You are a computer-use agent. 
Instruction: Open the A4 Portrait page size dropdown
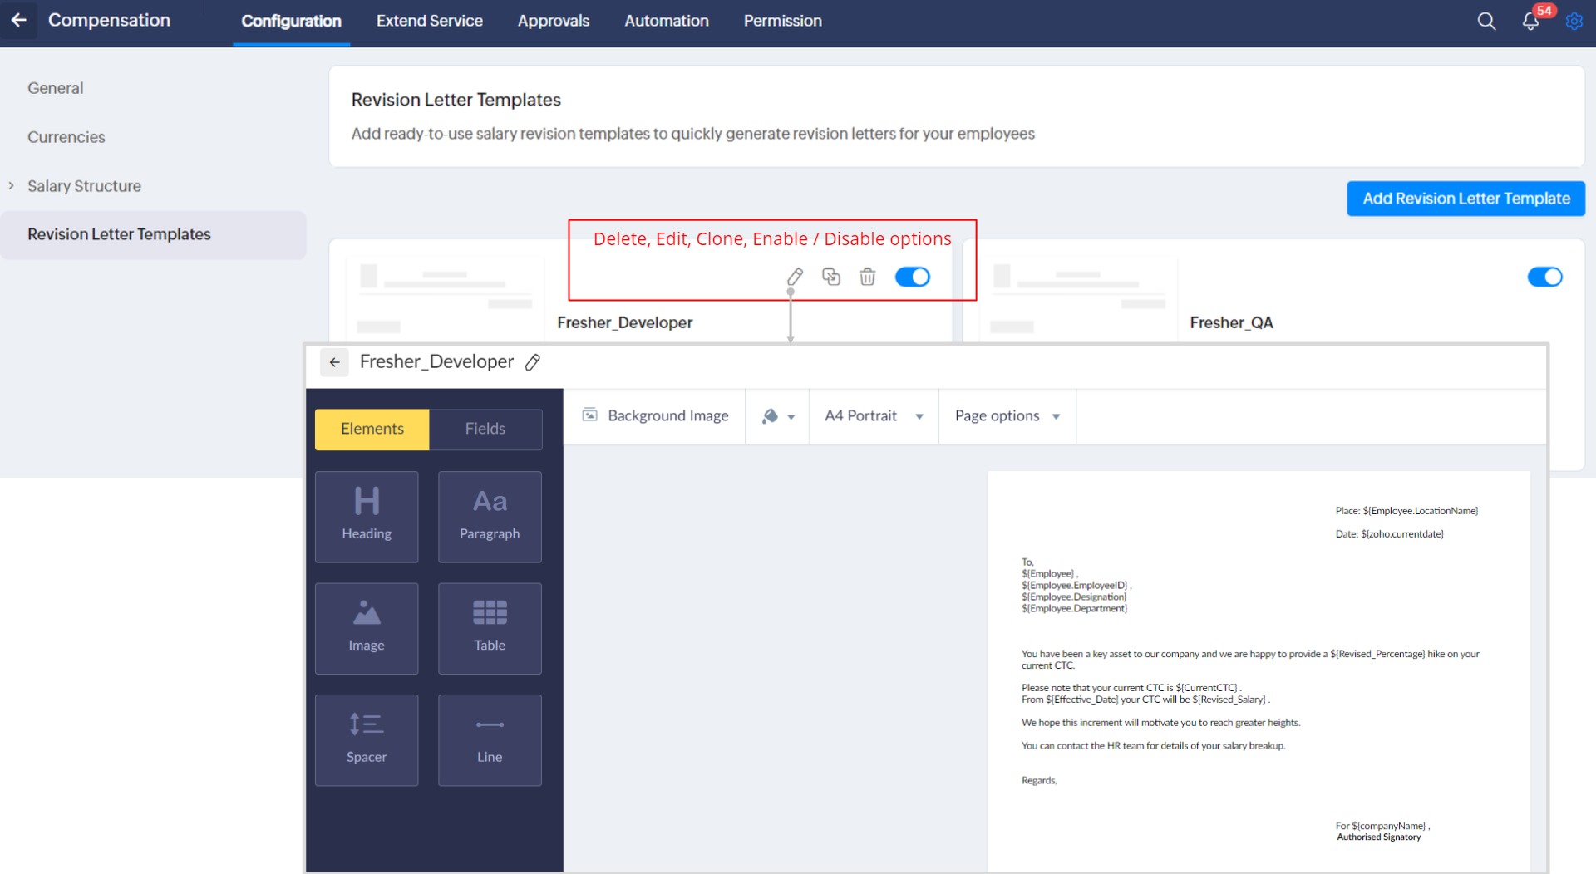click(x=873, y=416)
